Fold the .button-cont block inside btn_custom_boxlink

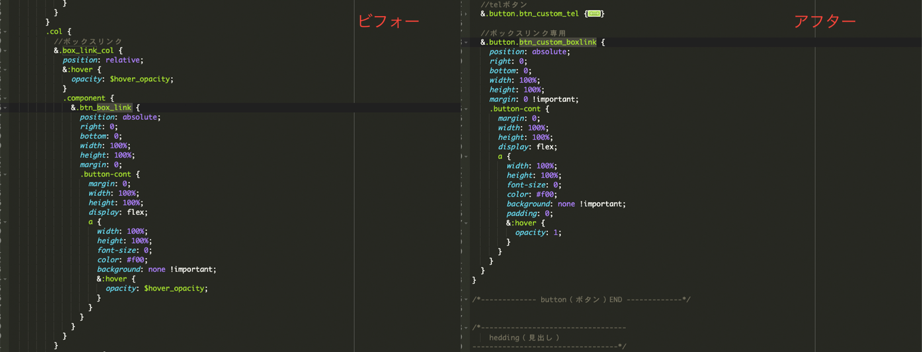point(466,109)
